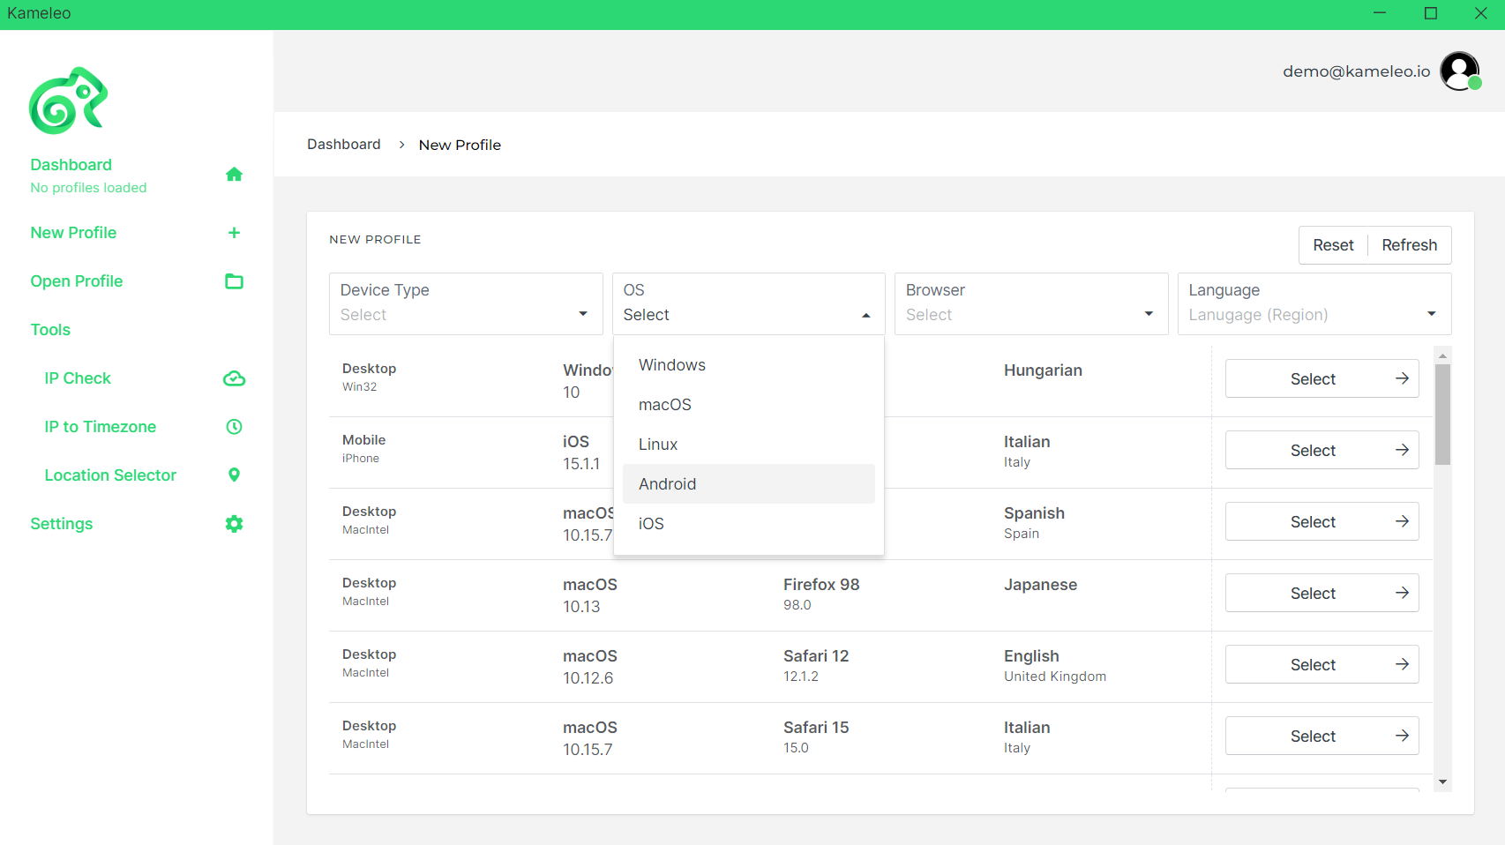This screenshot has height=845, width=1505.
Task: Open IP to Timezone tool
Action: click(101, 427)
